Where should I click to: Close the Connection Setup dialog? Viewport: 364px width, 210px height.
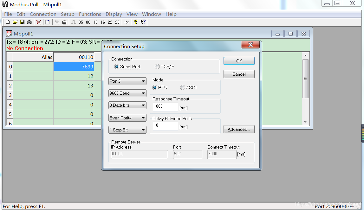250,45
